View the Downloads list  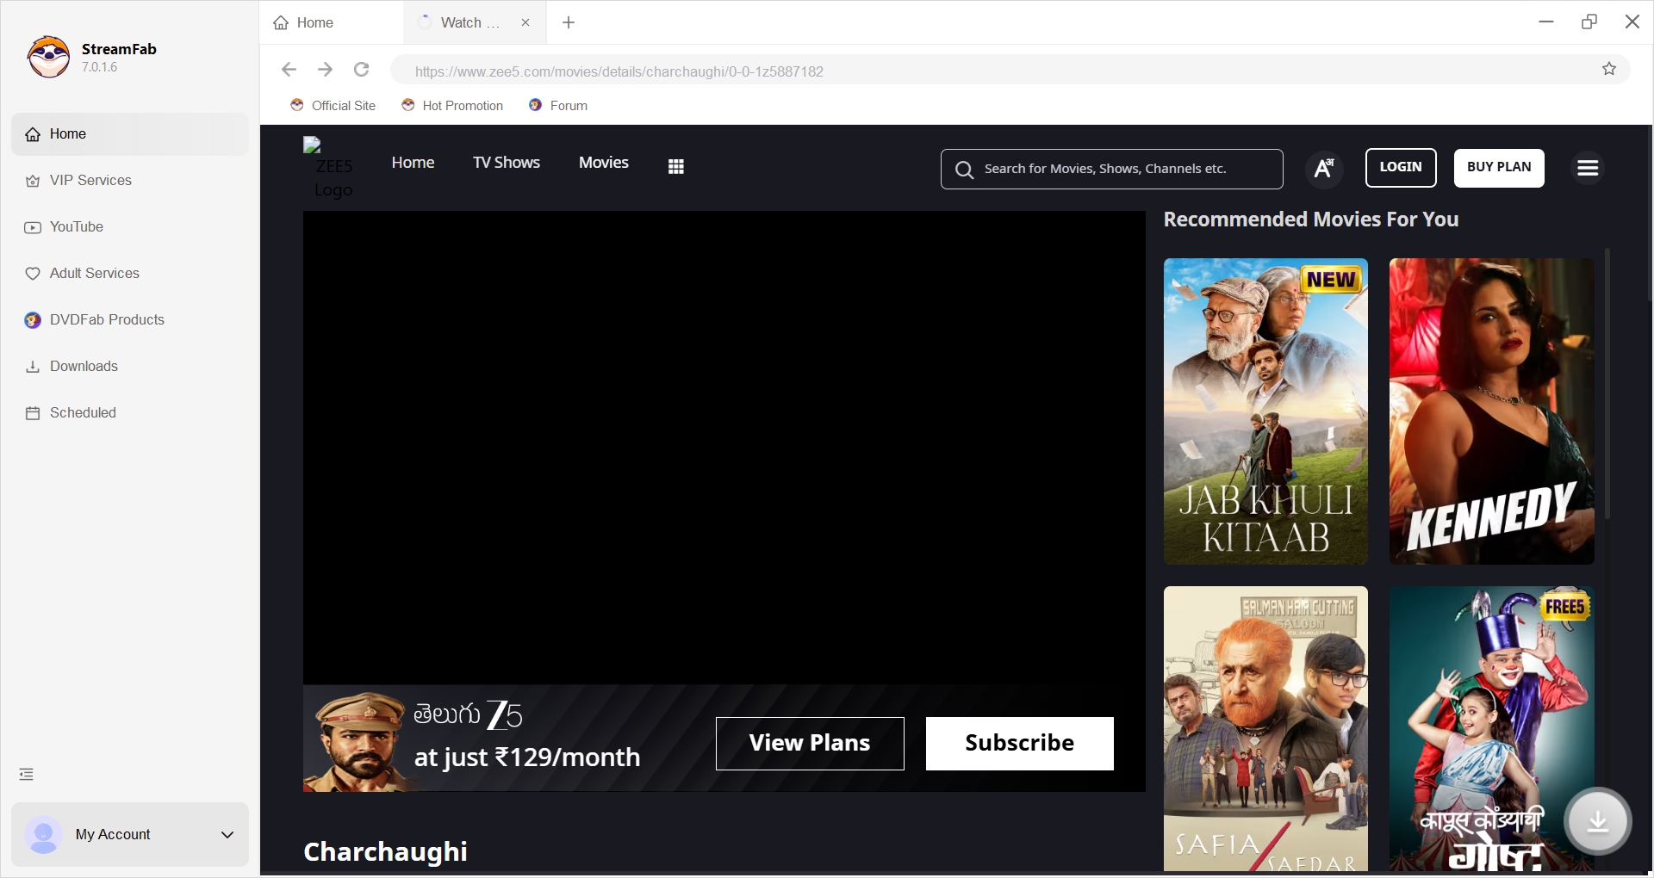(x=83, y=366)
